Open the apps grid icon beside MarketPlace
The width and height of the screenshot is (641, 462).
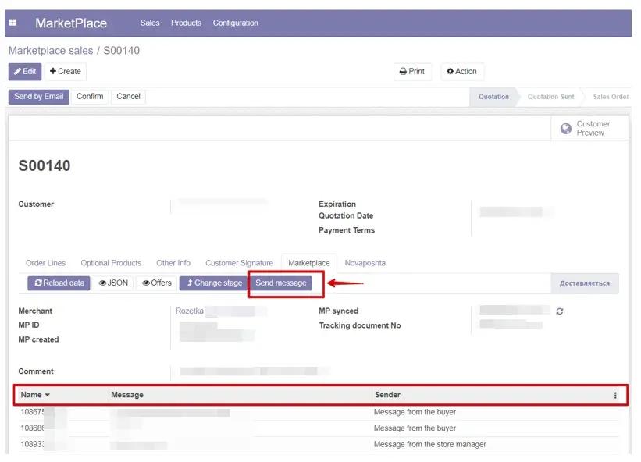[x=12, y=22]
